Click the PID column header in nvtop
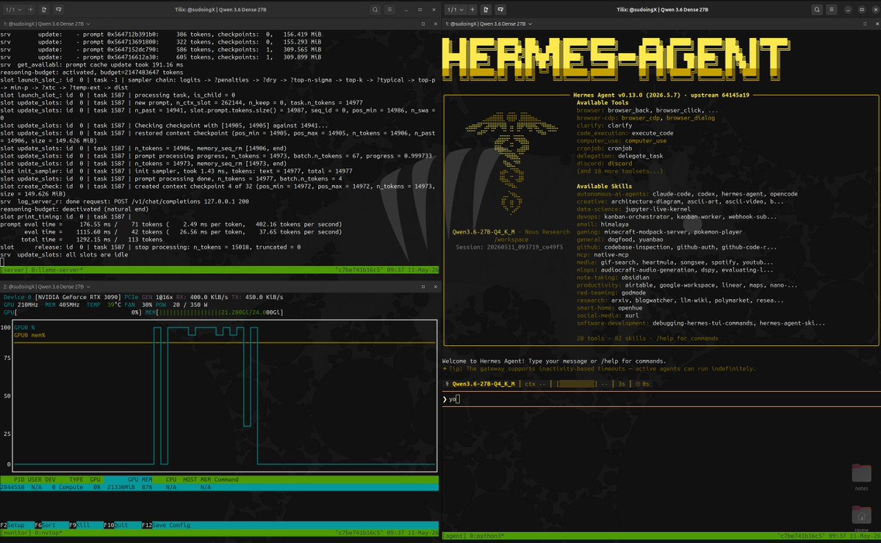Image resolution: width=881 pixels, height=543 pixels. [19, 480]
